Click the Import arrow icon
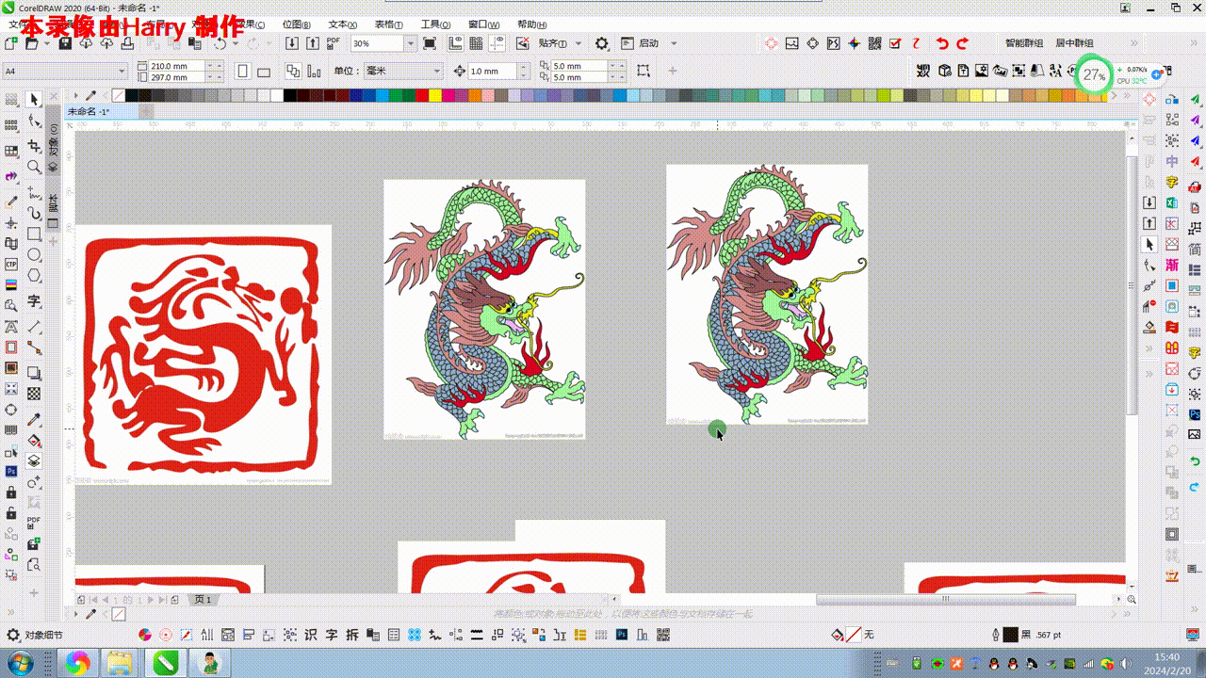1206x678 pixels. [x=292, y=43]
